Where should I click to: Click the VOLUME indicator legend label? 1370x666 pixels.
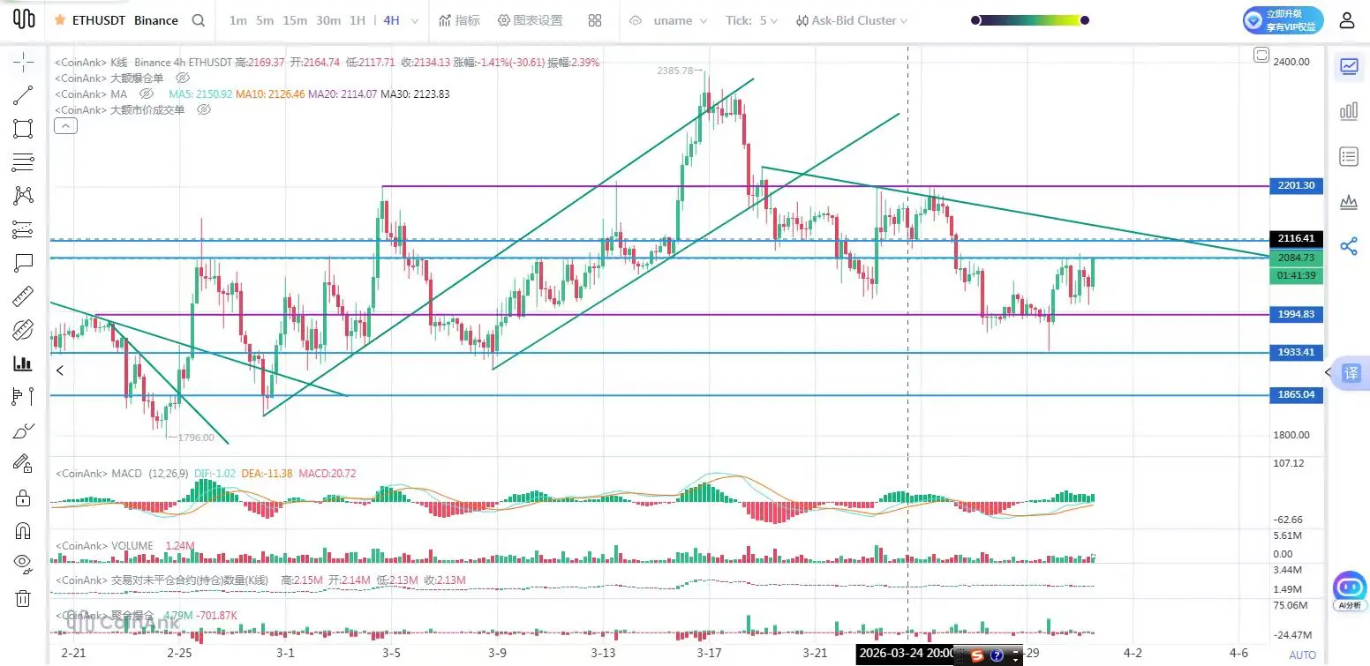click(132, 546)
